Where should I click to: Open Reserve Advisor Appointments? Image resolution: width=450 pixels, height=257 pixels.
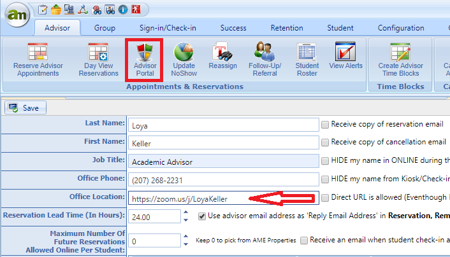[38, 60]
